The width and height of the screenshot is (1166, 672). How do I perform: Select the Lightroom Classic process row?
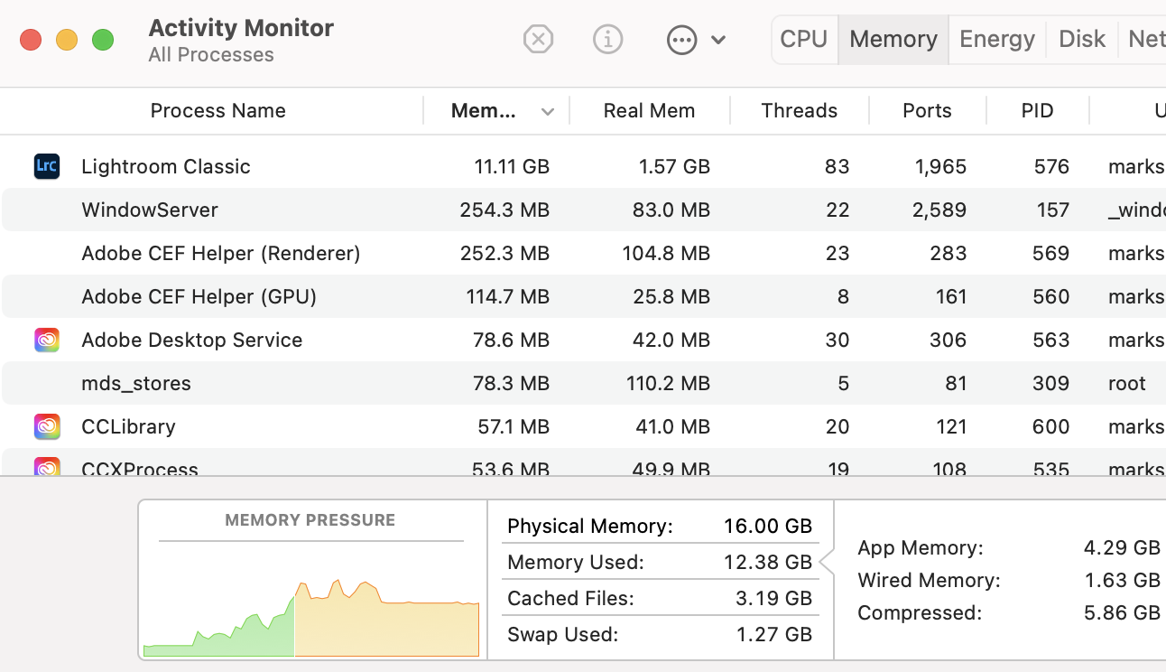pyautogui.click(x=583, y=166)
